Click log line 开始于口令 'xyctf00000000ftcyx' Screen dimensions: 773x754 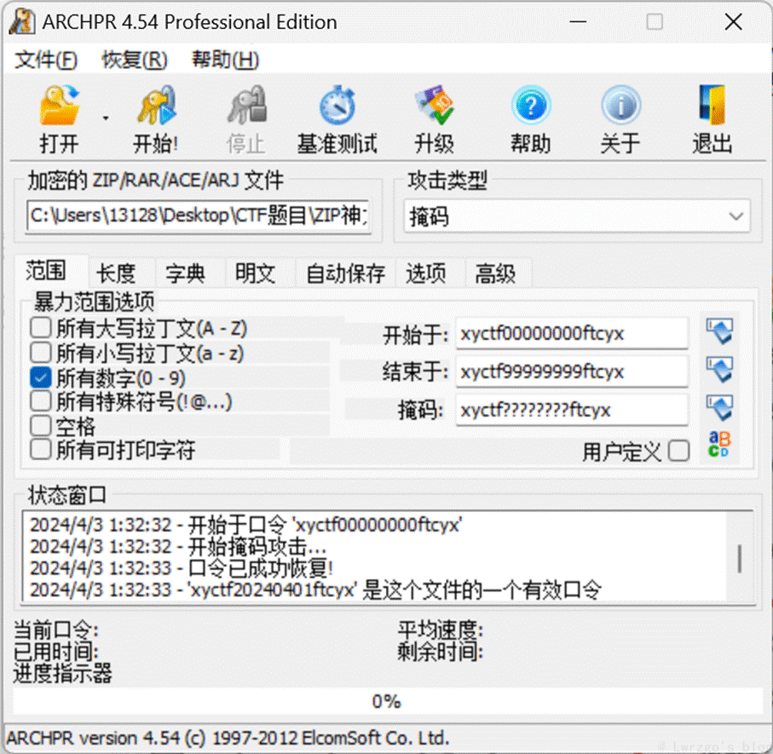(x=246, y=525)
